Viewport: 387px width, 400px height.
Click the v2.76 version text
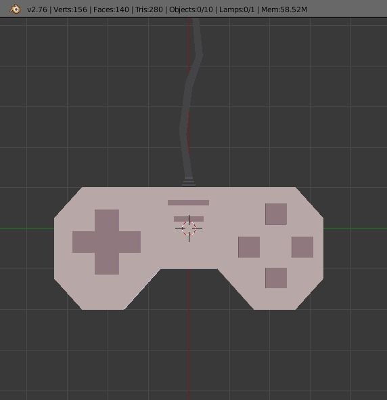pos(37,9)
